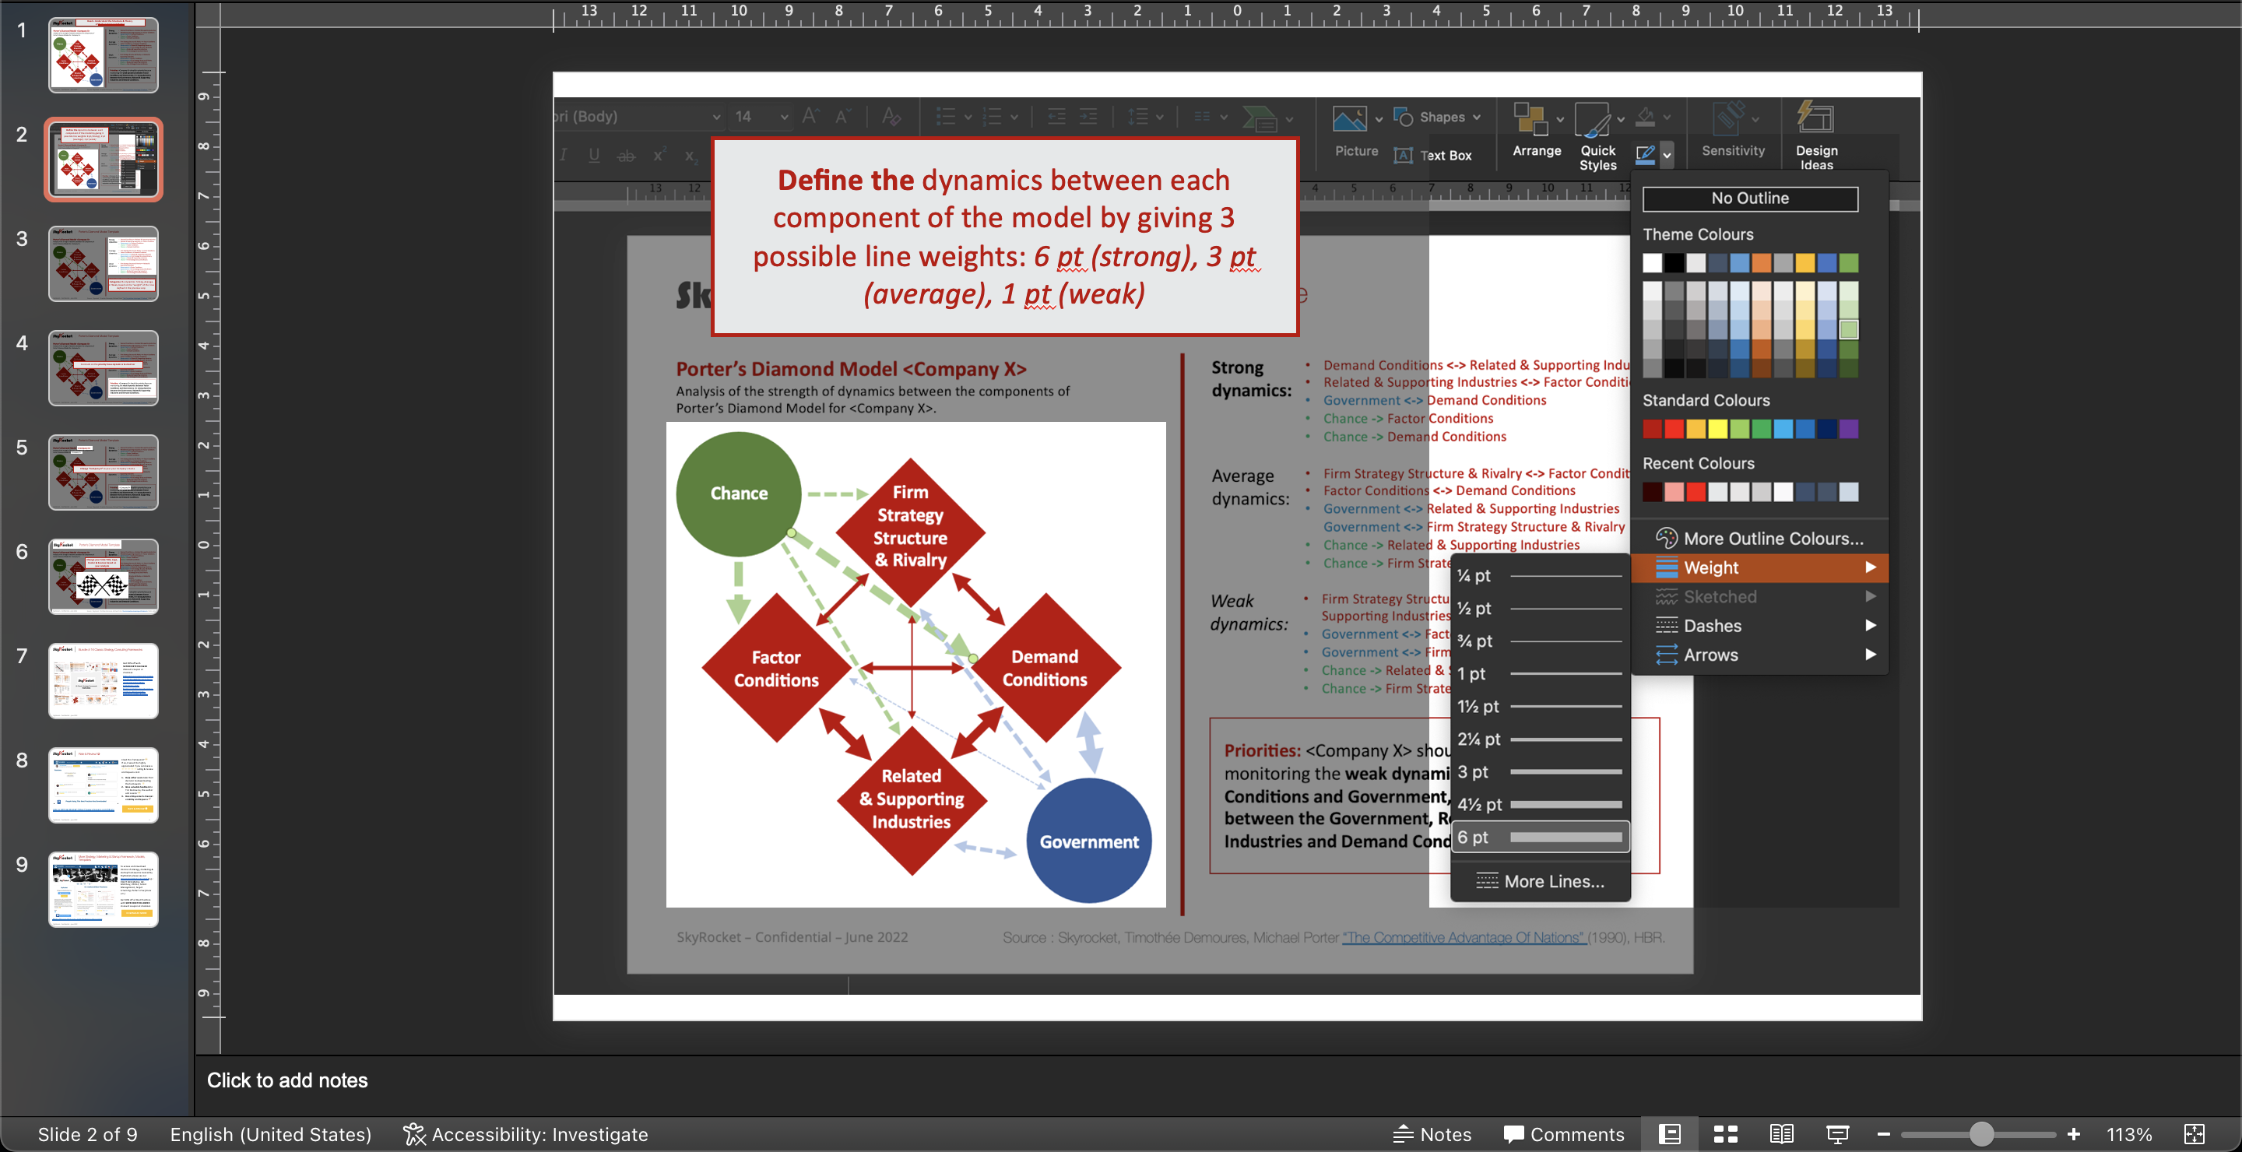Click the Arrange icon
Screen dimensions: 2242x1152
[x=1534, y=132]
